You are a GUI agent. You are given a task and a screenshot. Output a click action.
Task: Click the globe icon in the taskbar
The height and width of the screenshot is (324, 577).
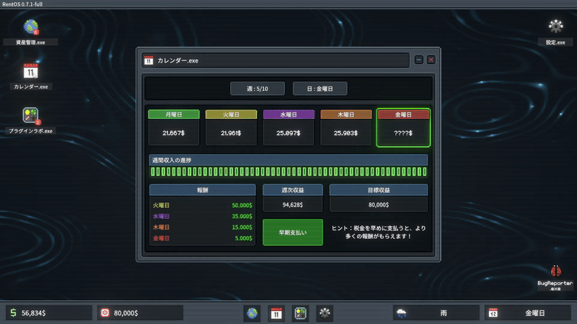click(x=252, y=313)
